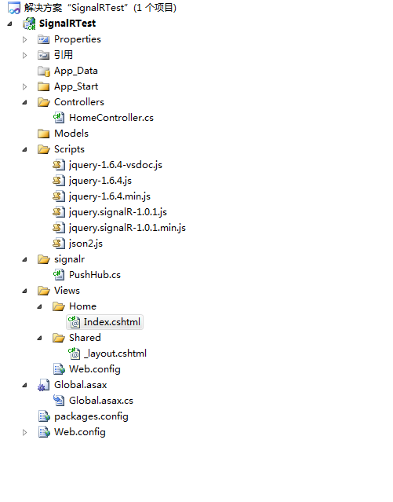Click the solution icon beside 解决方案 SignalRTest
Screen dimensions: 393x502
tap(14, 8)
